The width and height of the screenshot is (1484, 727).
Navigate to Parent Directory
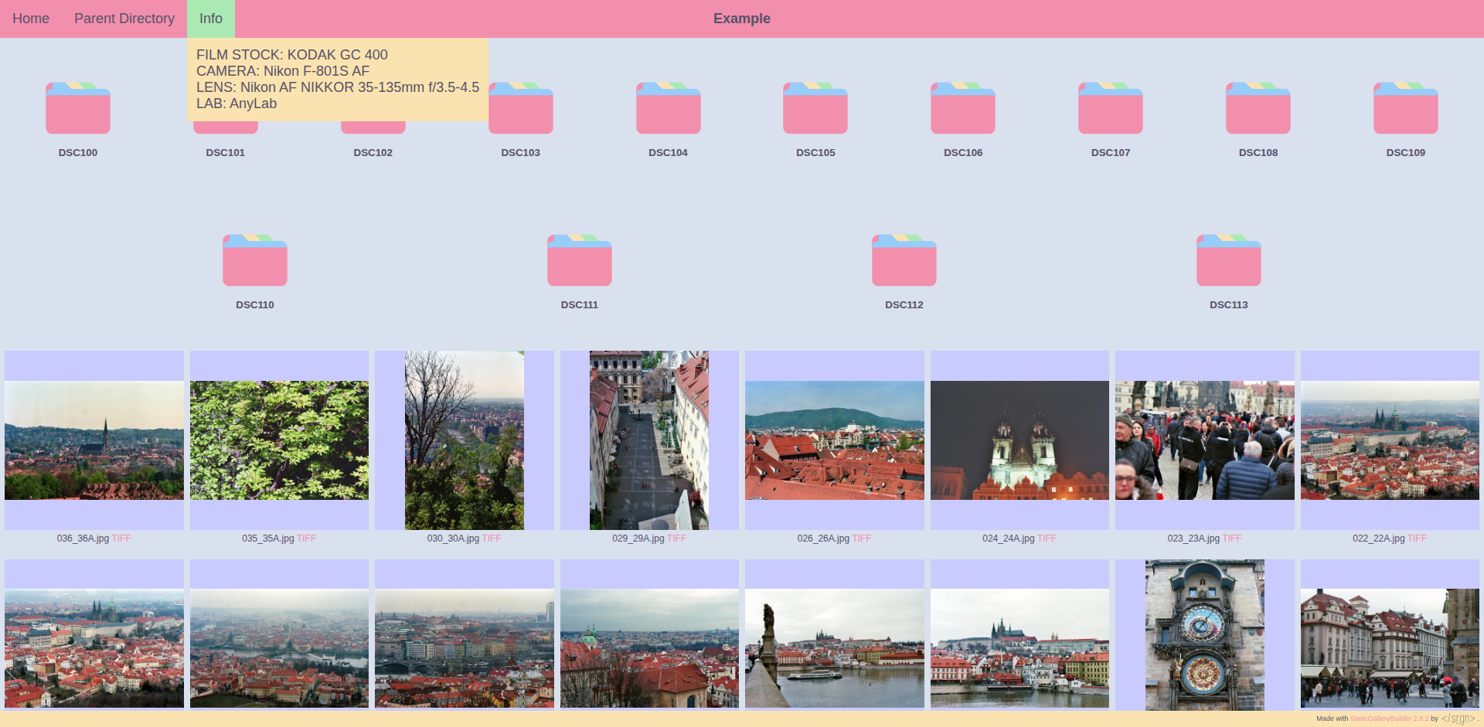tap(124, 19)
